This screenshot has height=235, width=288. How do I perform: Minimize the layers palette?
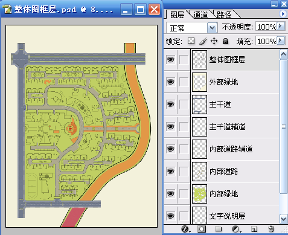pyautogui.click(x=275, y=4)
